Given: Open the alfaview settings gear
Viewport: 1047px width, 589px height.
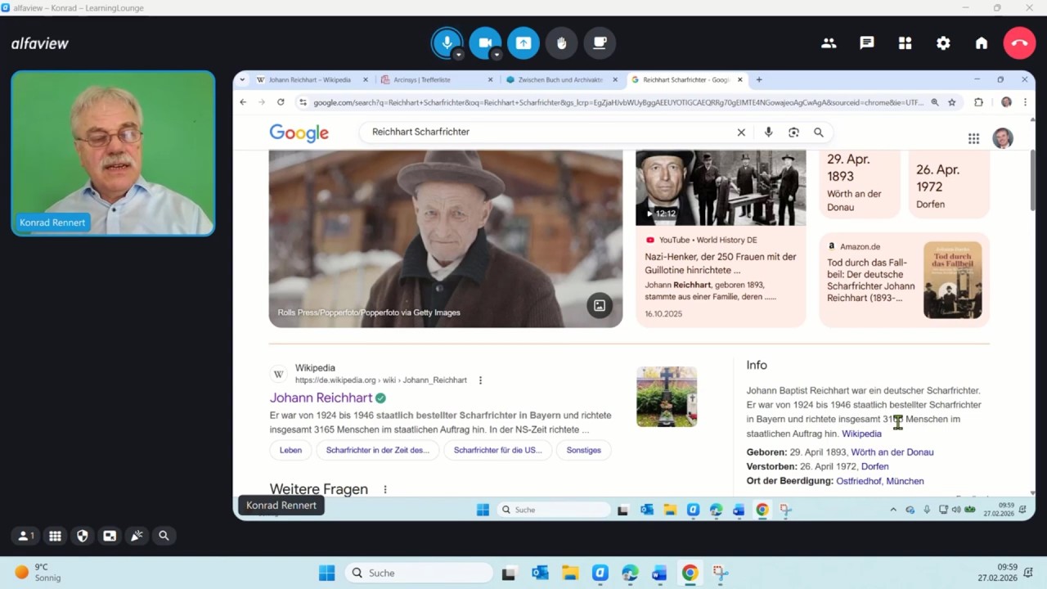Looking at the screenshot, I should [943, 43].
